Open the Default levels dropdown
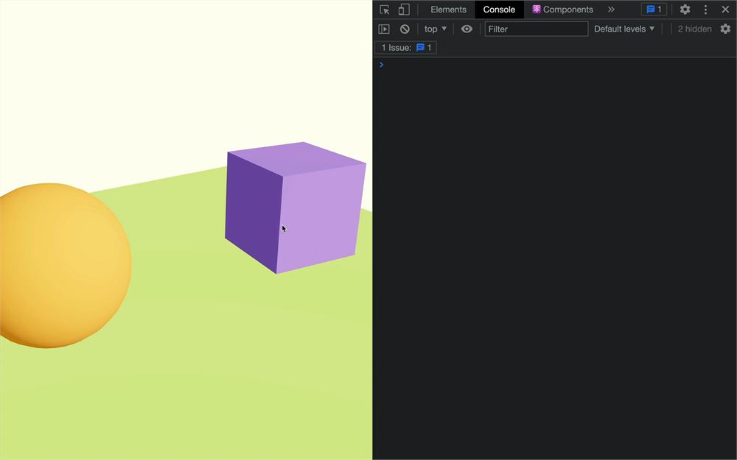 point(624,29)
